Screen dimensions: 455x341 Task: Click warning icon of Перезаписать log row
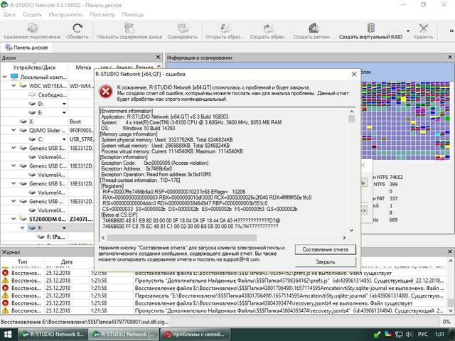(5, 296)
